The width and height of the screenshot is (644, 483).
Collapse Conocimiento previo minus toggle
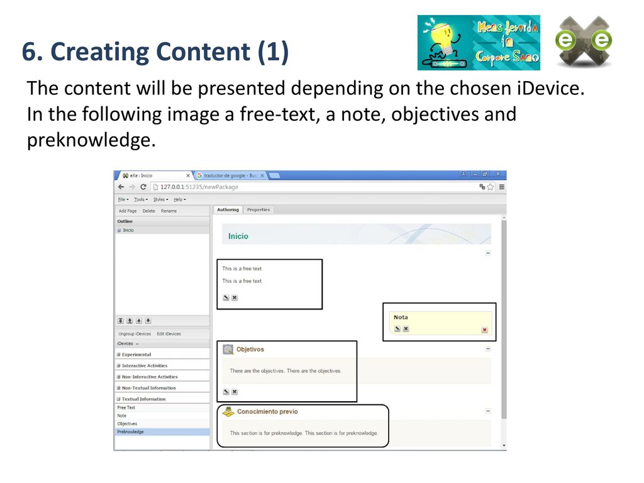488,411
